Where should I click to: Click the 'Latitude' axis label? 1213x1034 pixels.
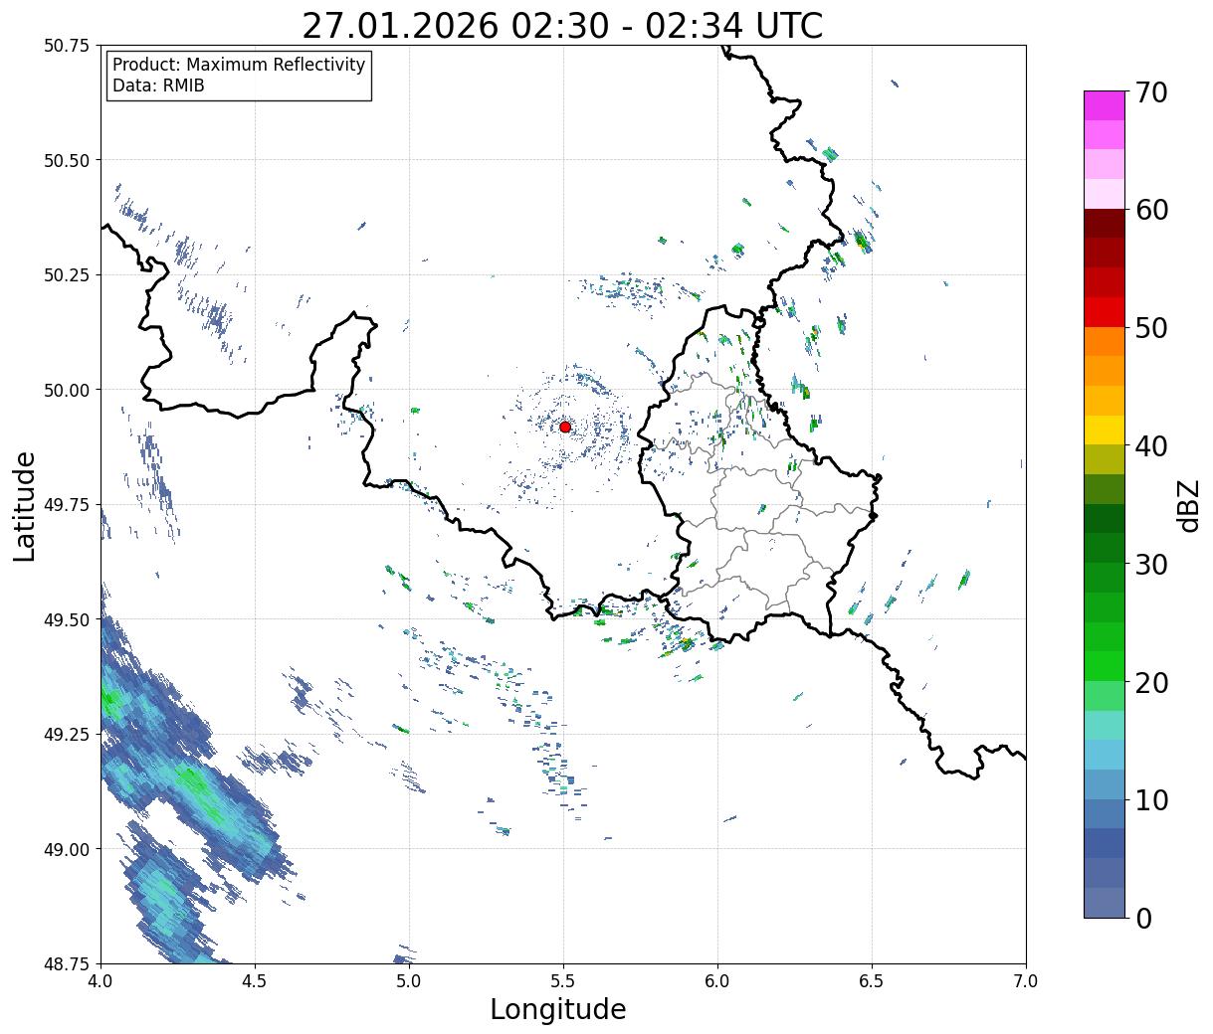[x=25, y=505]
